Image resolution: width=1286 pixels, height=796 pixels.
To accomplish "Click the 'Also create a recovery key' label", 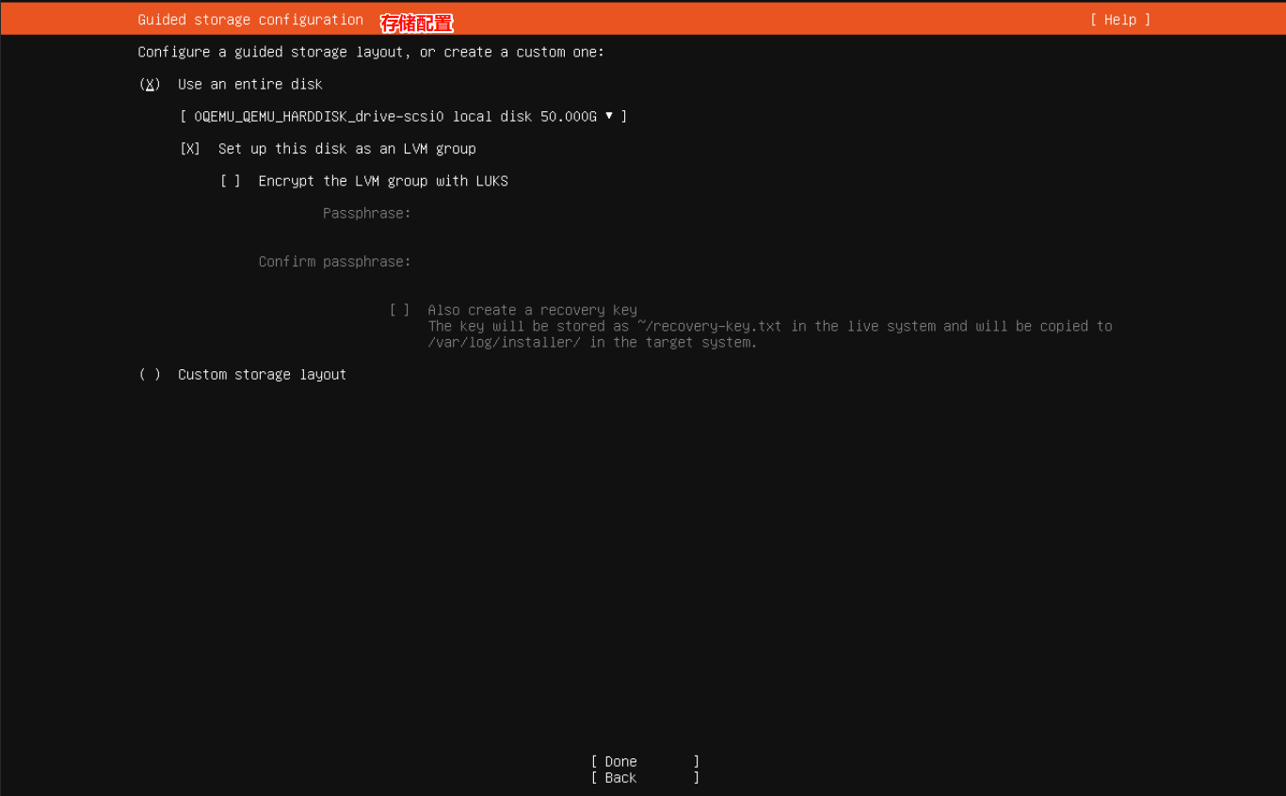I will 532,310.
